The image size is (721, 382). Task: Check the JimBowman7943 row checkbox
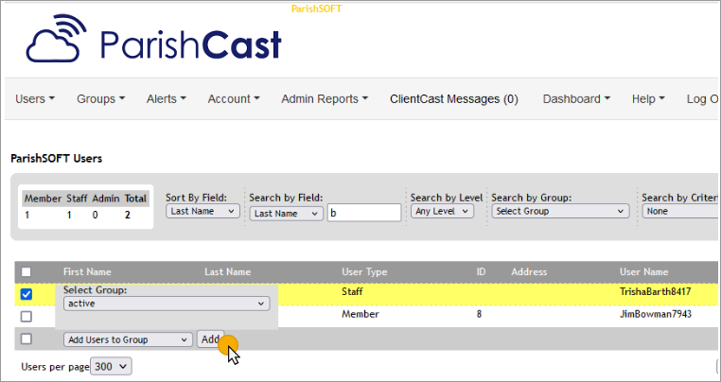26,316
